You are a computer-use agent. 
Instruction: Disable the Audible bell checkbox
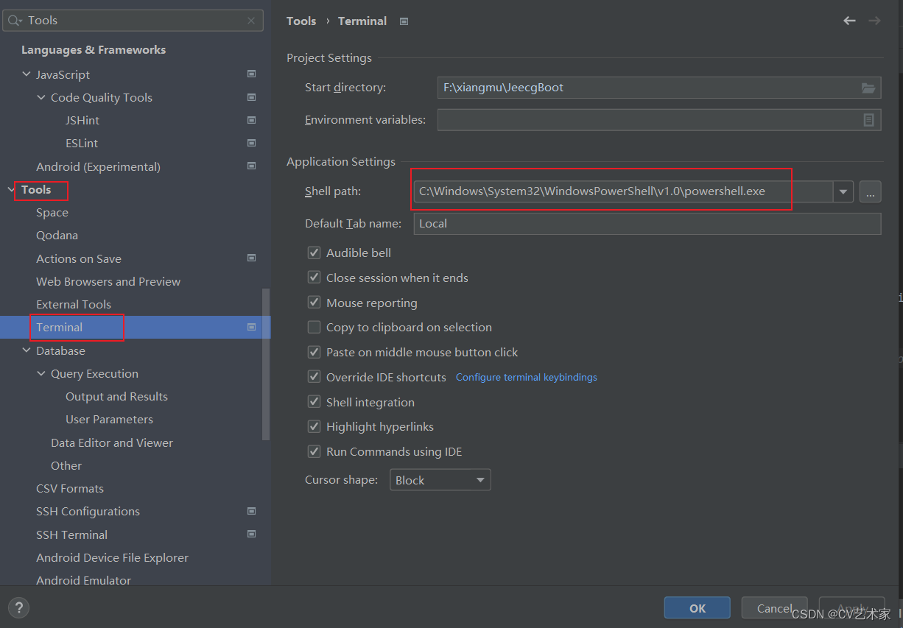tap(314, 253)
